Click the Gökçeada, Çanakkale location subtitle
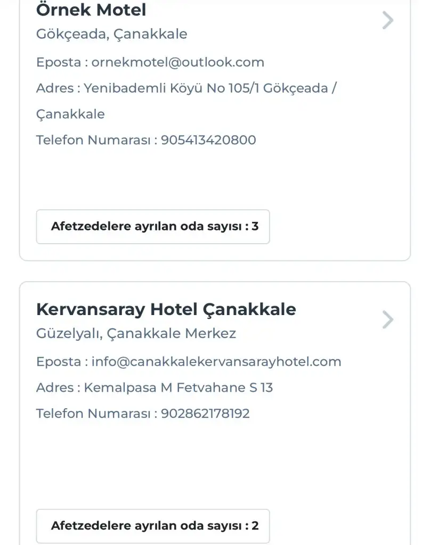 pyautogui.click(x=112, y=34)
